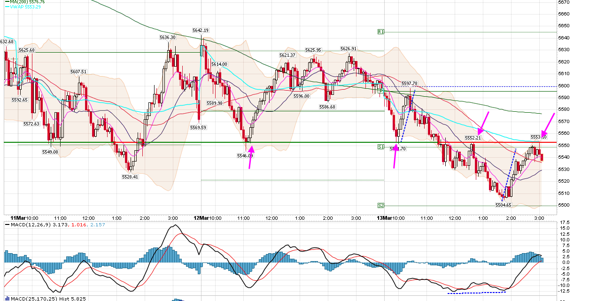Click the green P pivot point marker

pos(381,91)
